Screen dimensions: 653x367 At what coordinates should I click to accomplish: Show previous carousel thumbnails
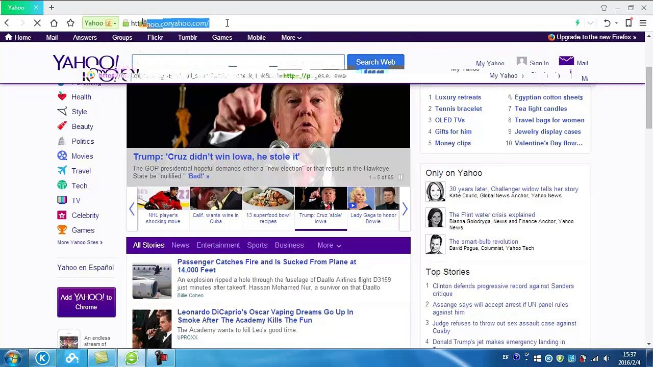[132, 208]
